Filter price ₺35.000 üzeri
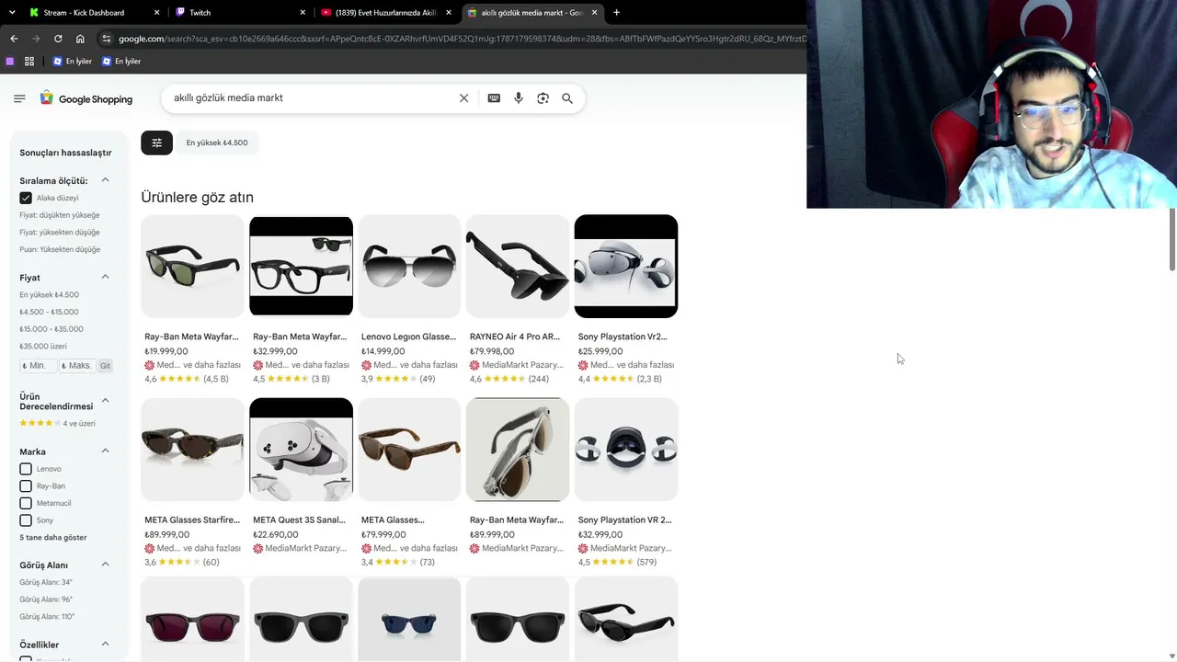Image resolution: width=1177 pixels, height=662 pixels. 43,347
